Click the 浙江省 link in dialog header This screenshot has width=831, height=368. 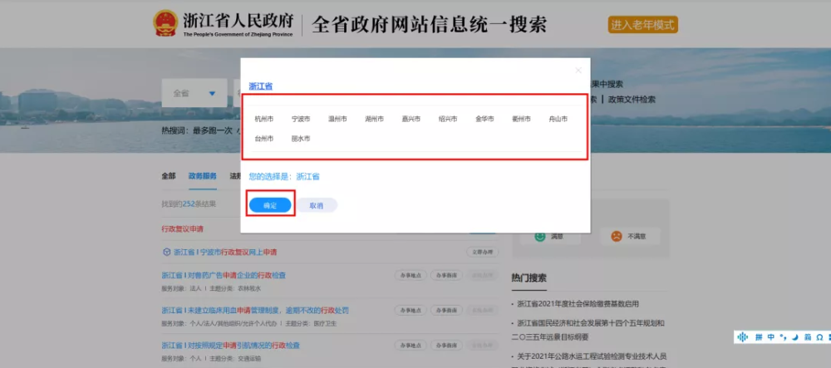pos(261,86)
